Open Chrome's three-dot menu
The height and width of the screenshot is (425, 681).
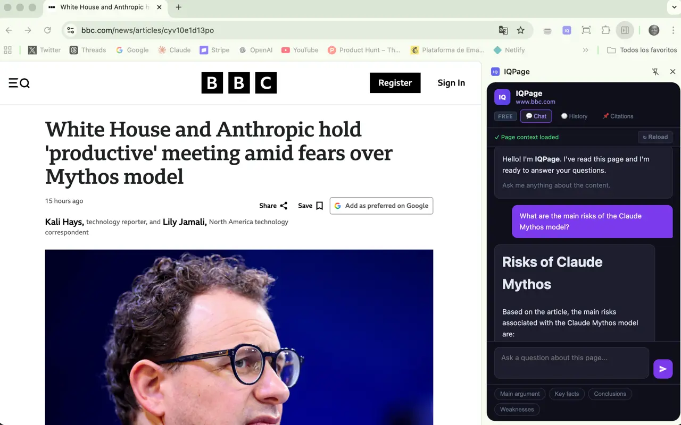pyautogui.click(x=674, y=30)
